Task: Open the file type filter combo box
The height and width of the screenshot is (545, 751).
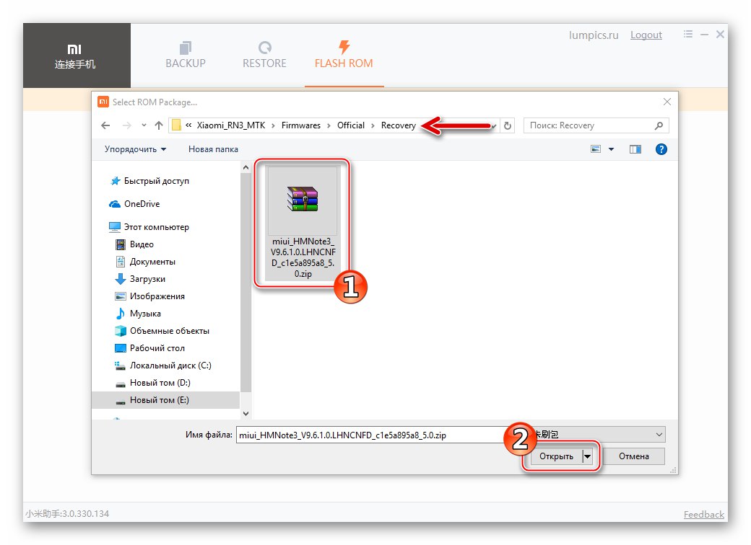Action: coord(599,434)
